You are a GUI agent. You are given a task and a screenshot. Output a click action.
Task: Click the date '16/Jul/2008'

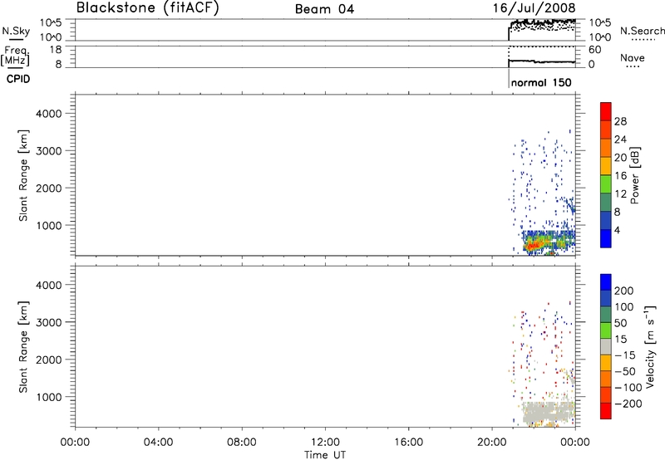[534, 7]
